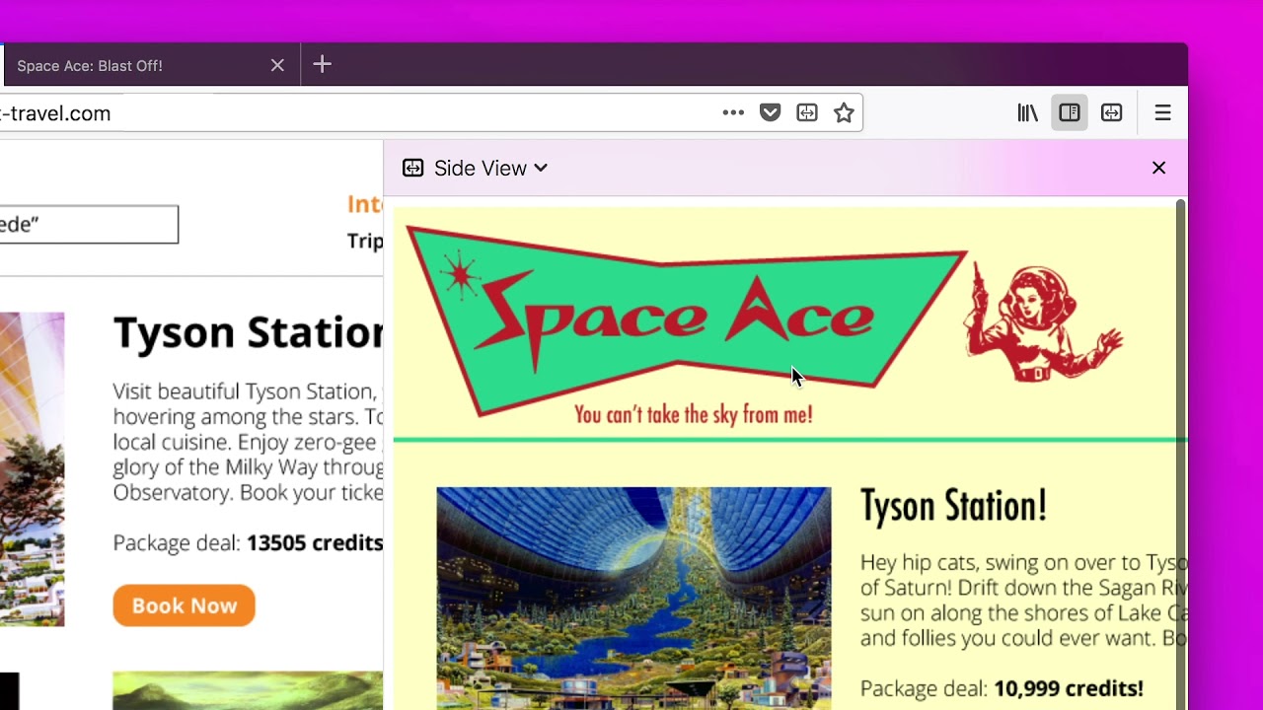
Task: Click the astronaut woman illustration
Action: point(1043,321)
